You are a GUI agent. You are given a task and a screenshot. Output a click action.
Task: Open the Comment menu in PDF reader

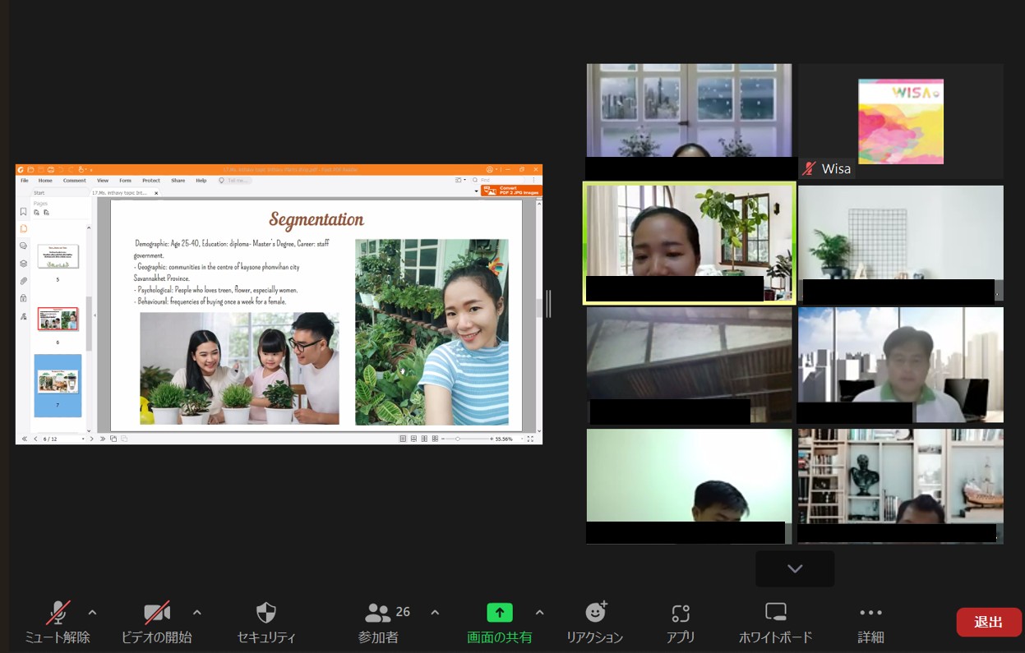pyautogui.click(x=74, y=180)
